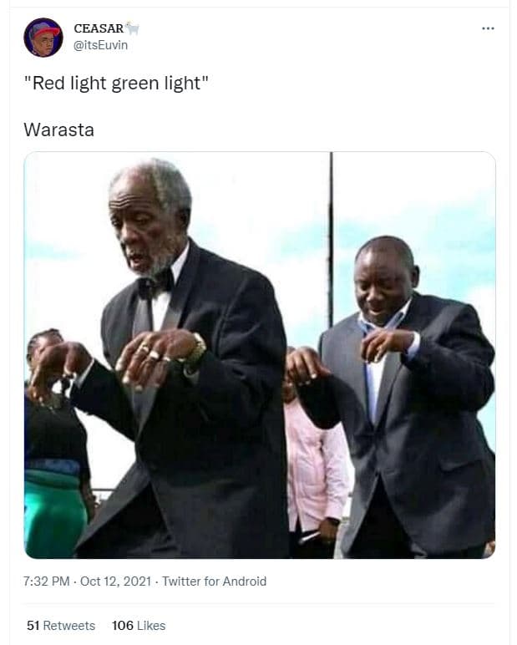View the 51 Retweets list
Viewport: 517px width, 645px height.
pyautogui.click(x=61, y=626)
